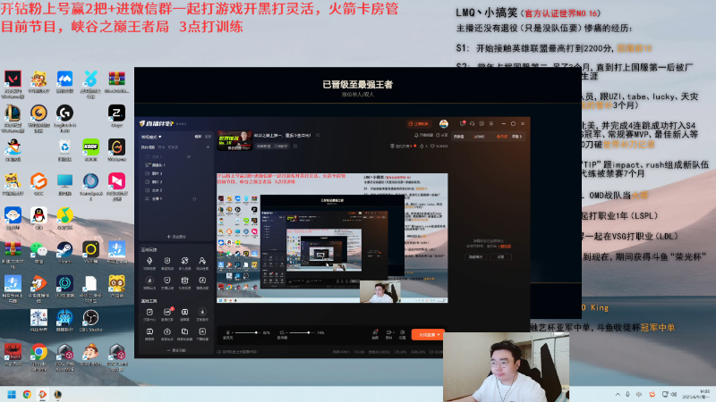Open the WeChat desktop shortcut
This screenshot has width=716, height=402.
click(x=38, y=249)
